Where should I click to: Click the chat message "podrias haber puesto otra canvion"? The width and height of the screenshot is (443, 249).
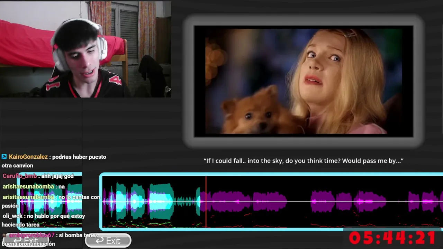coord(54,161)
